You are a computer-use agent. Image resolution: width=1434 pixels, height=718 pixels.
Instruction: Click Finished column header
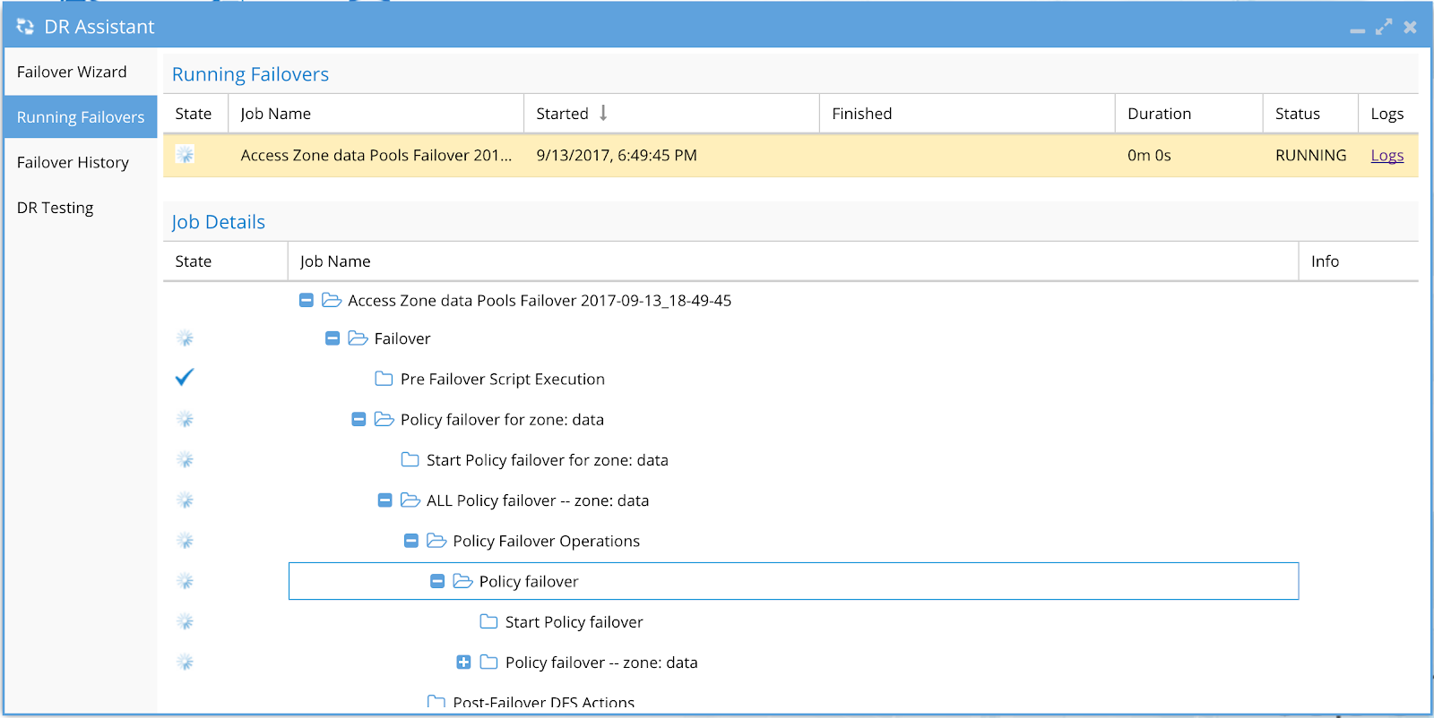click(x=967, y=114)
